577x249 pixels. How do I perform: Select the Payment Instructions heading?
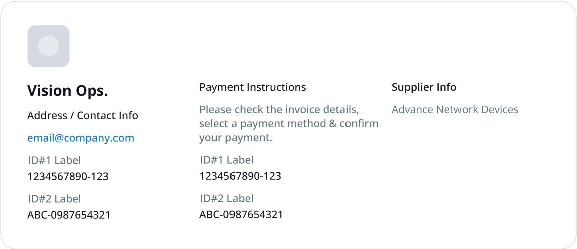tap(253, 87)
